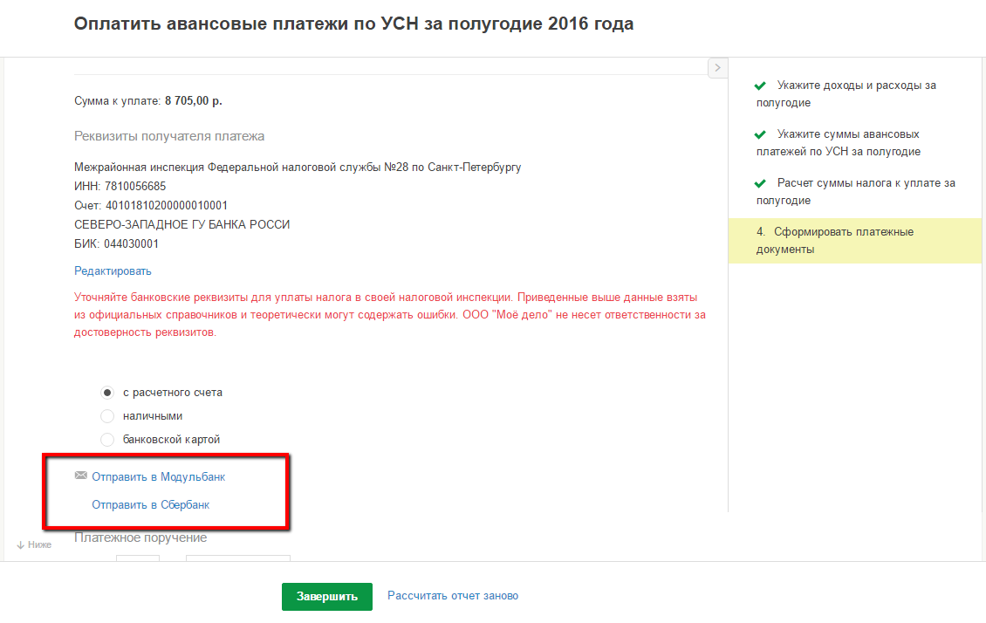Click the down arrow labeled Ниже

click(x=20, y=544)
